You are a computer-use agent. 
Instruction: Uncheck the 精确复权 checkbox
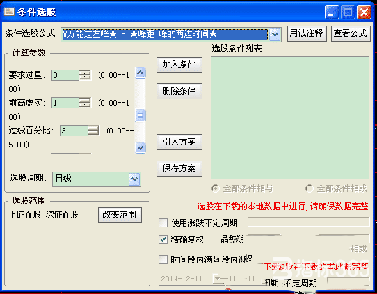[x=163, y=240]
